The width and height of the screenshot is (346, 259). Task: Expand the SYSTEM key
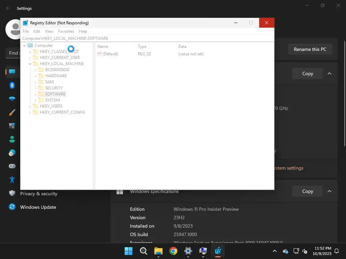(35, 100)
